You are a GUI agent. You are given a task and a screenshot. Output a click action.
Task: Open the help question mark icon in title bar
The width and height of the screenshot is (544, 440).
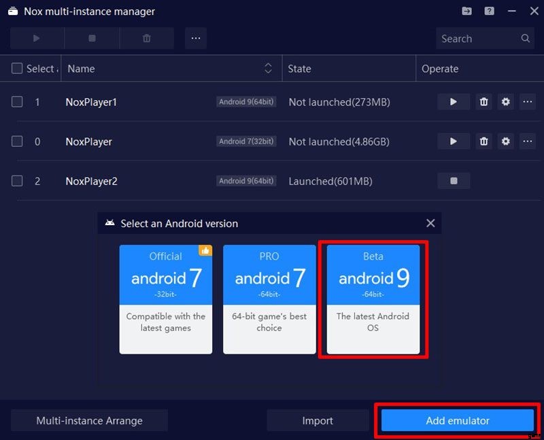point(489,11)
